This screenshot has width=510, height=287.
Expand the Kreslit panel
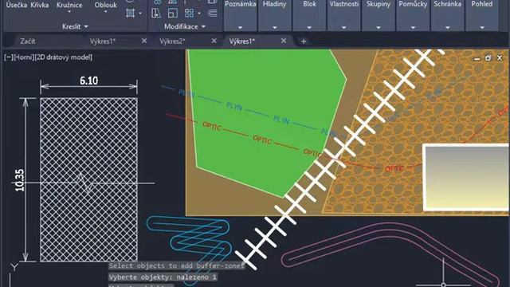pyautogui.click(x=75, y=26)
